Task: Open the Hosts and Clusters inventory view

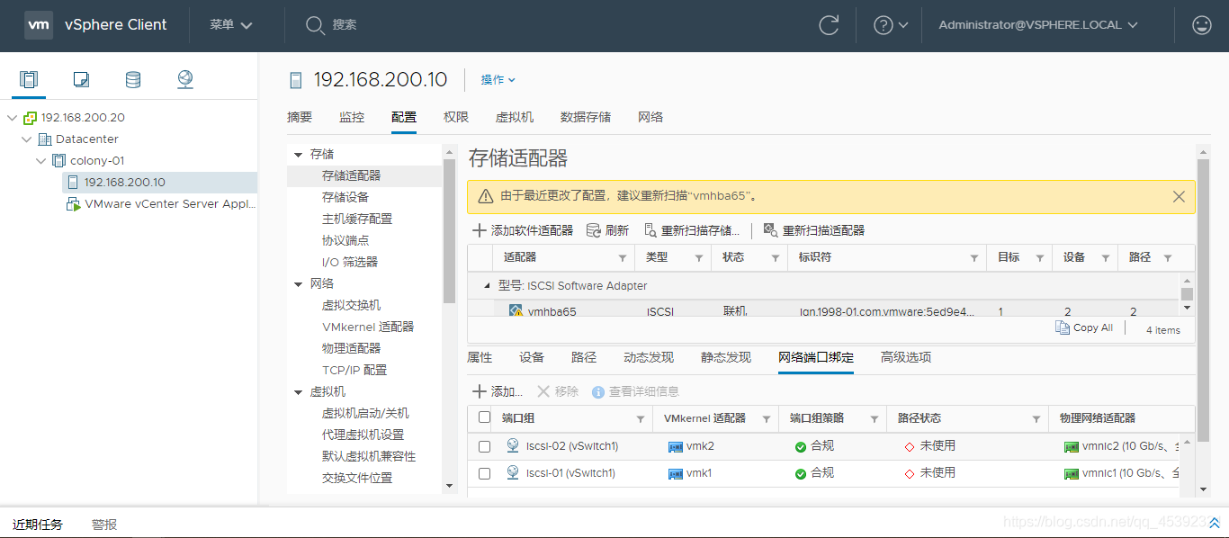Action: tap(29, 80)
